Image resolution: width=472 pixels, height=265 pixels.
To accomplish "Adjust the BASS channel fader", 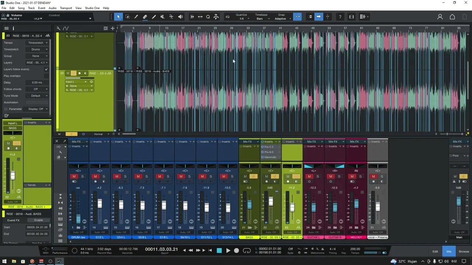I will point(249,204).
